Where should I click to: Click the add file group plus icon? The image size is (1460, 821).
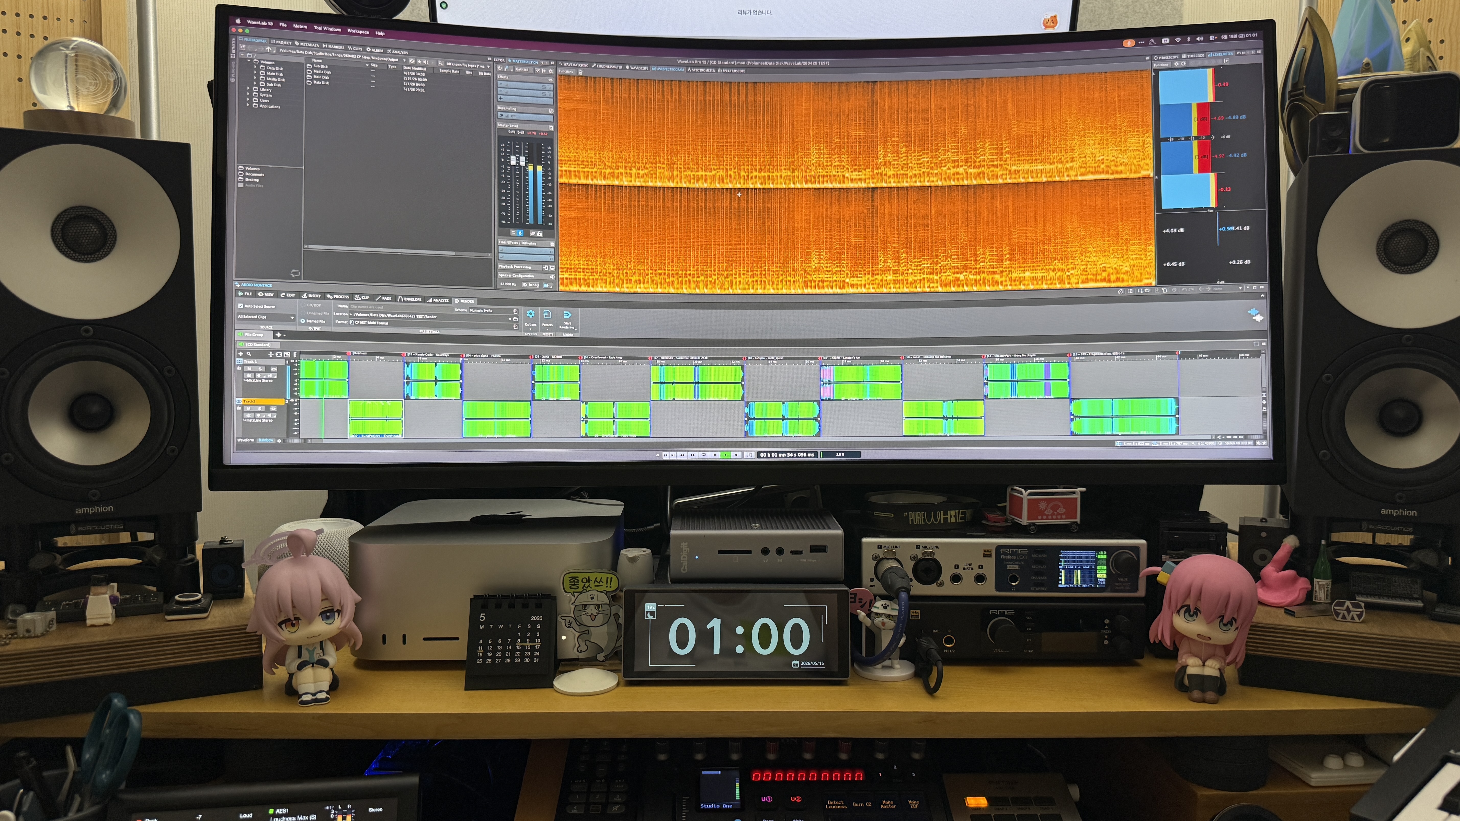[x=278, y=335]
